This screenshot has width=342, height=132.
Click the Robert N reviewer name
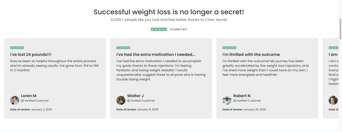242,96
